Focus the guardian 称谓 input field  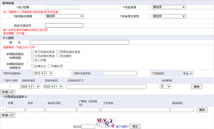(x=15, y=110)
